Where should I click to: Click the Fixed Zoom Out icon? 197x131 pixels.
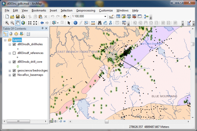35,23
